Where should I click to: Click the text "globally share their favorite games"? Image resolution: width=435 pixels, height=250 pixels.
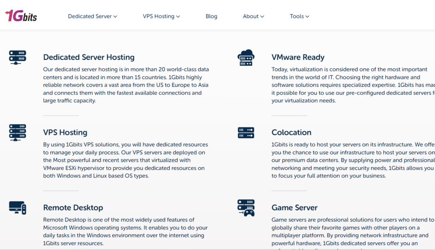[315, 228]
